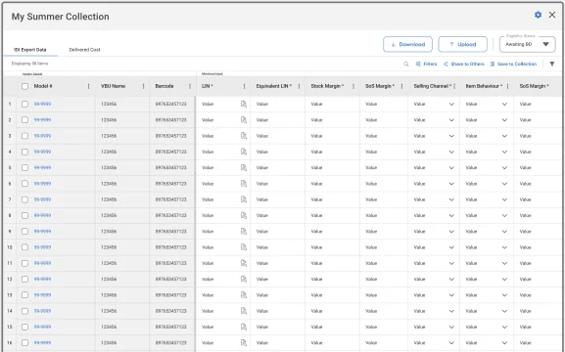Image resolution: width=565 pixels, height=352 pixels.
Task: Click the LIN document lookup icon in row 2
Action: (x=244, y=120)
